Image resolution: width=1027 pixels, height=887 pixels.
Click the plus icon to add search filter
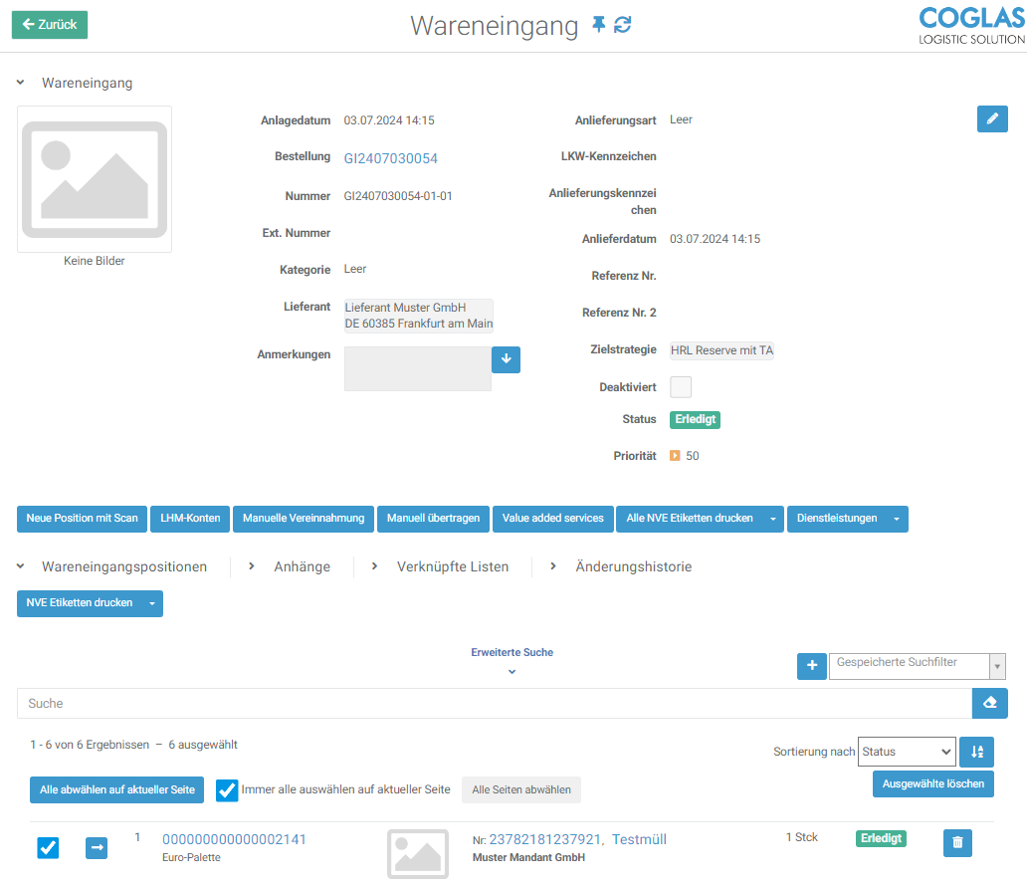[x=812, y=666]
